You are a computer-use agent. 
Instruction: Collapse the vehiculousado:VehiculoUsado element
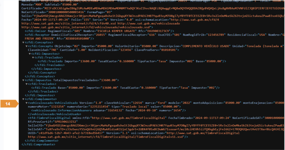(26, 103)
